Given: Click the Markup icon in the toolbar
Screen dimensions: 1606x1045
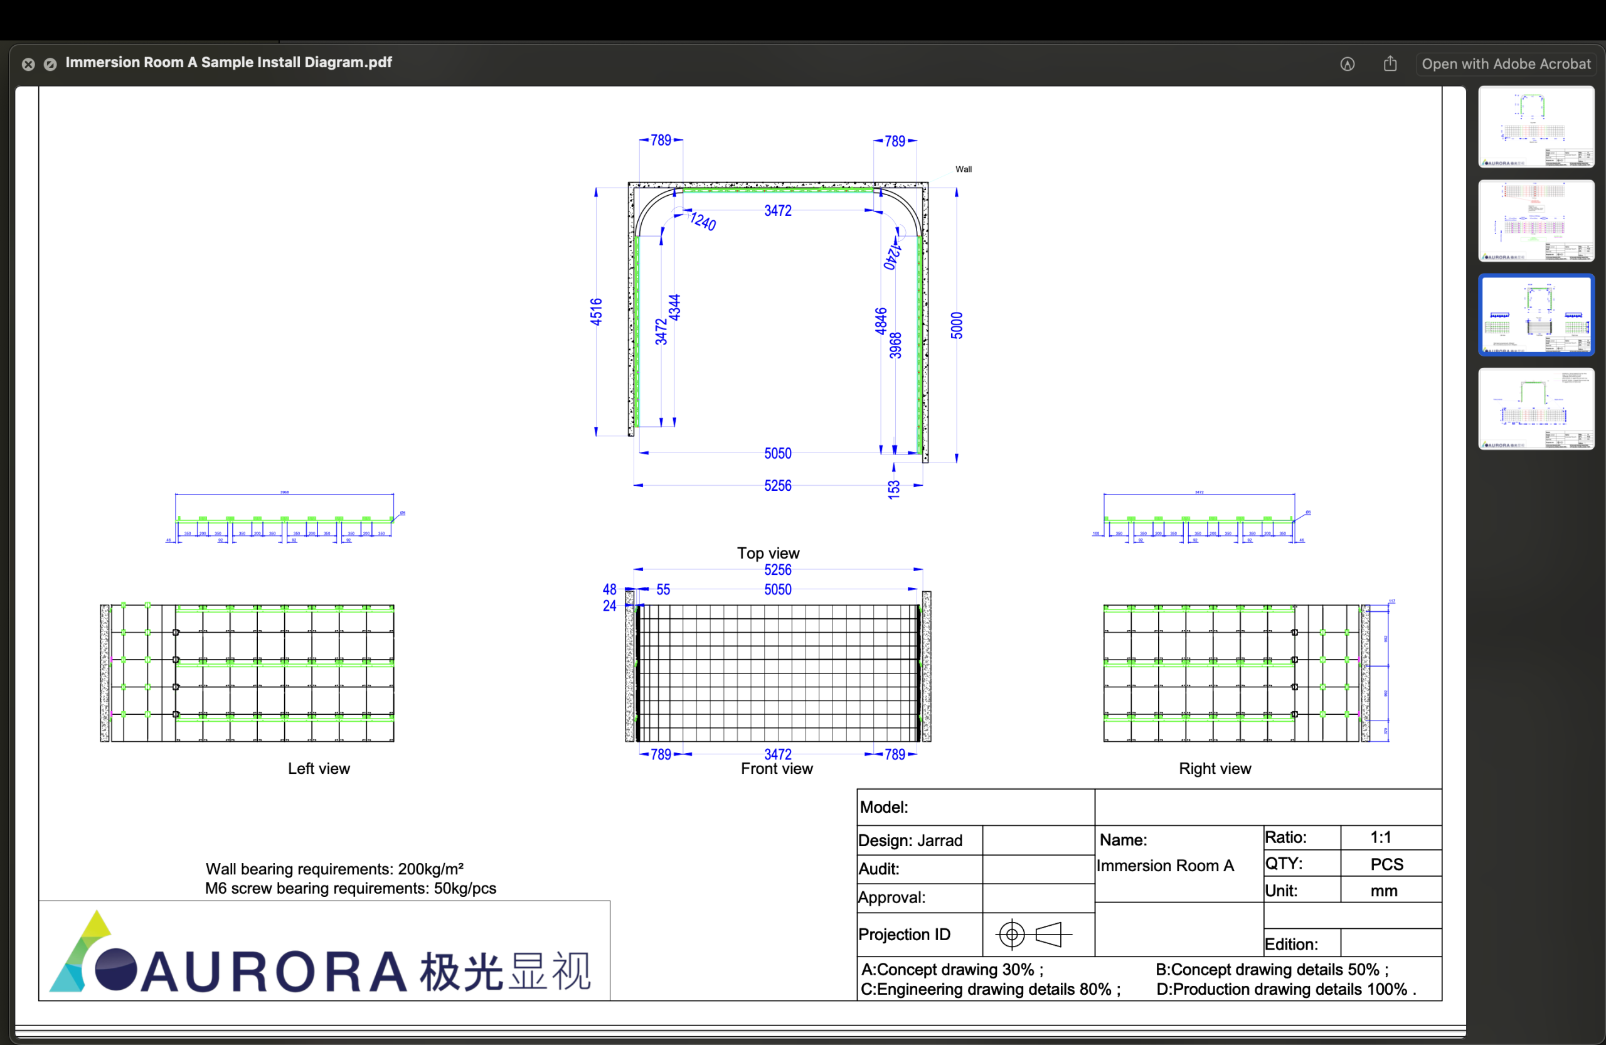Looking at the screenshot, I should click(x=1347, y=63).
